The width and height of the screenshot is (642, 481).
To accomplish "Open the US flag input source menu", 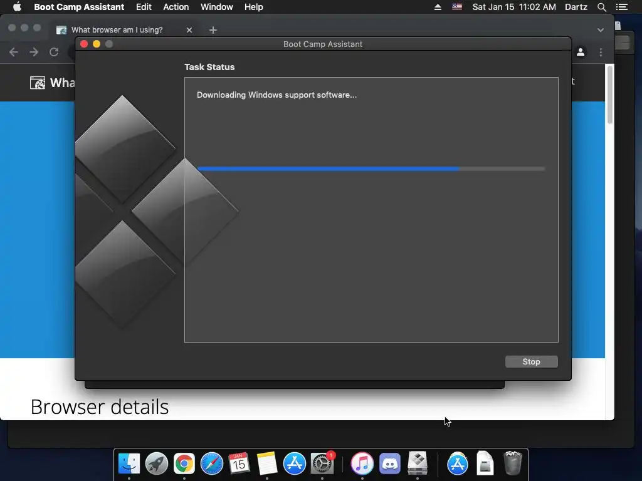I will tap(457, 7).
